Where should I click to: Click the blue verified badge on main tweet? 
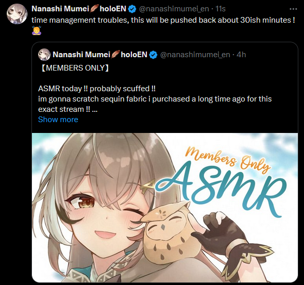[132, 9]
